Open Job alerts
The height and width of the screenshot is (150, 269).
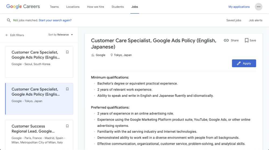[256, 20]
